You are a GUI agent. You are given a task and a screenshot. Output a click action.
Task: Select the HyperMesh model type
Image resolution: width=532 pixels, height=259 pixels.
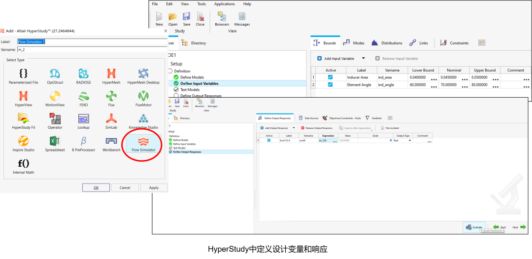tap(111, 76)
